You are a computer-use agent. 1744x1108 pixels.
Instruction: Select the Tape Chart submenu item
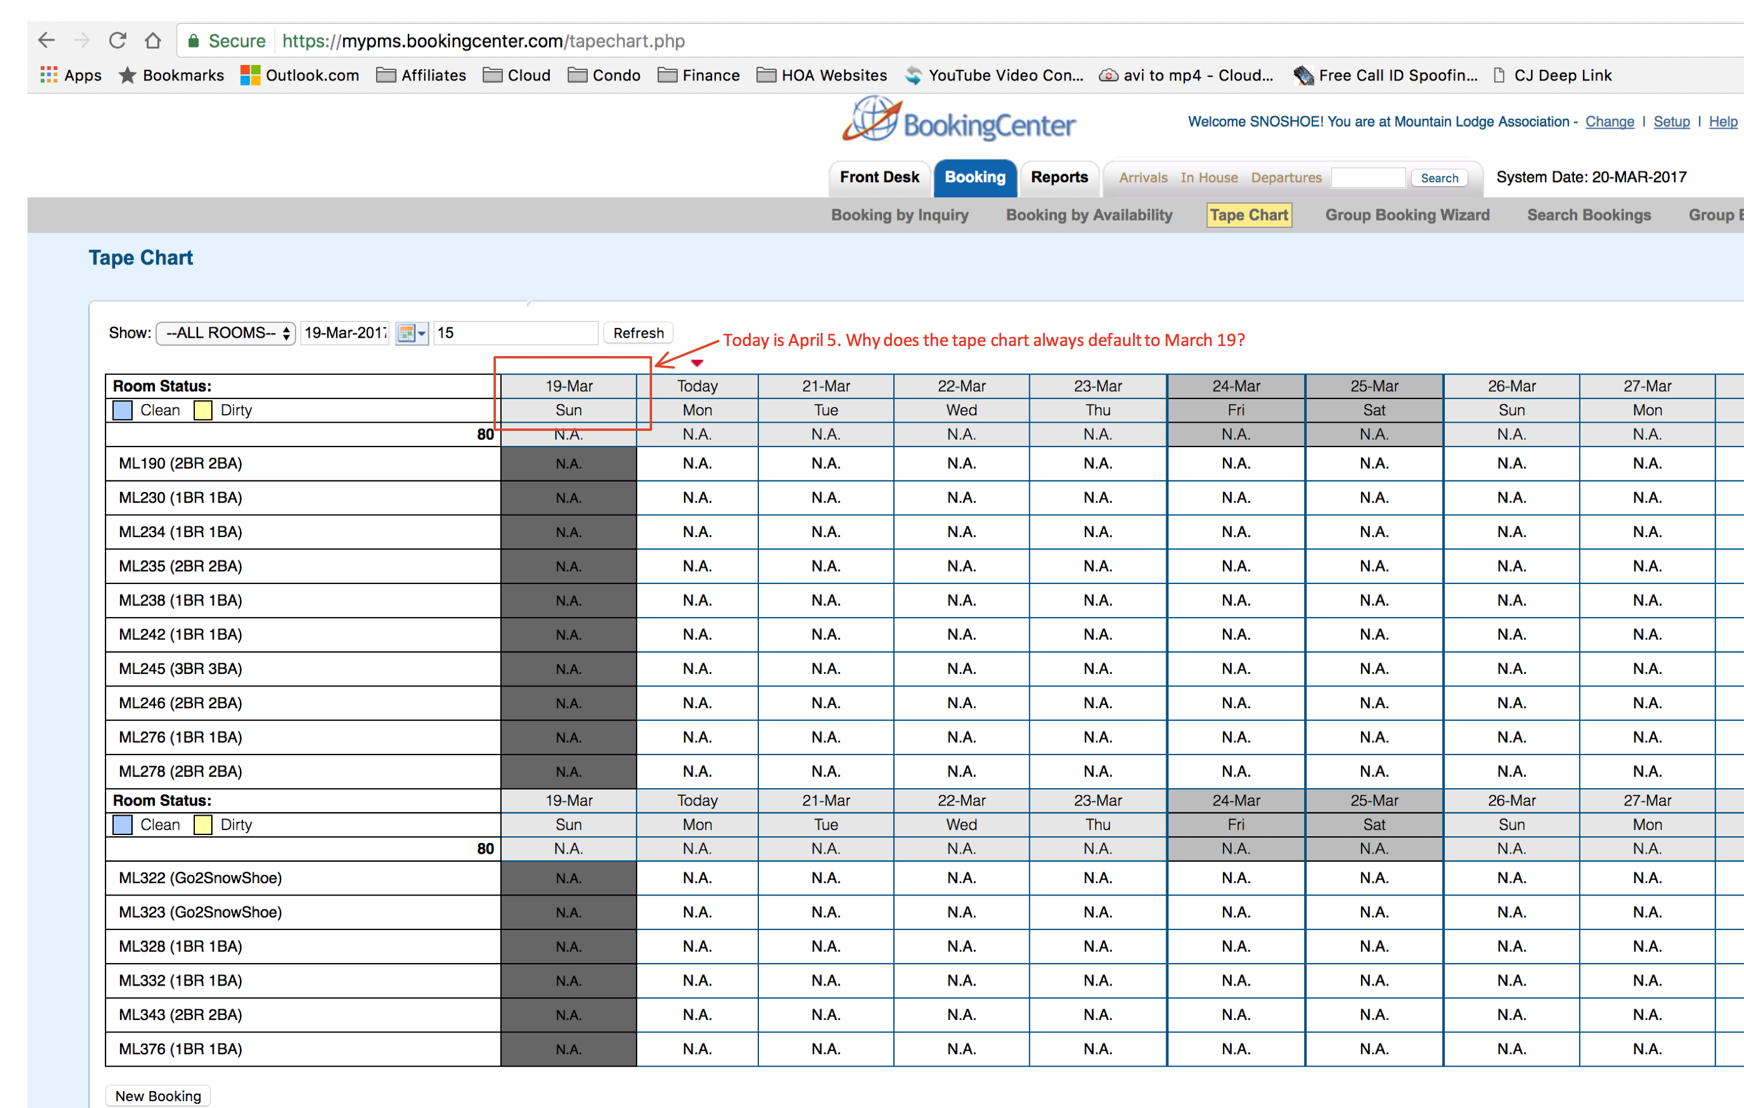click(1249, 215)
